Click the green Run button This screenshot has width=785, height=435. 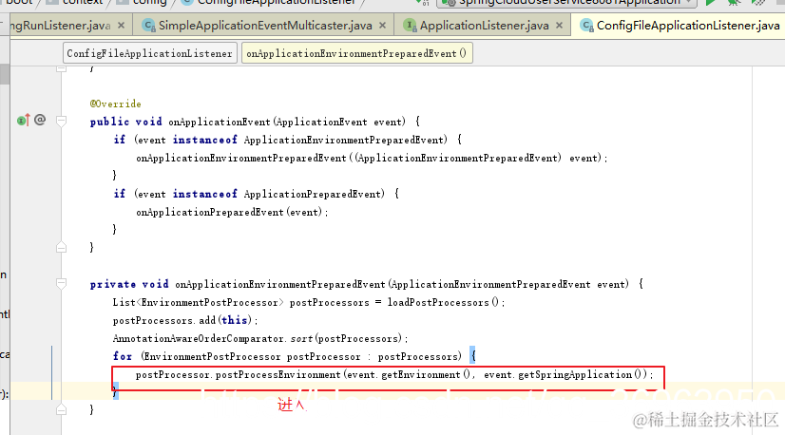point(709,3)
